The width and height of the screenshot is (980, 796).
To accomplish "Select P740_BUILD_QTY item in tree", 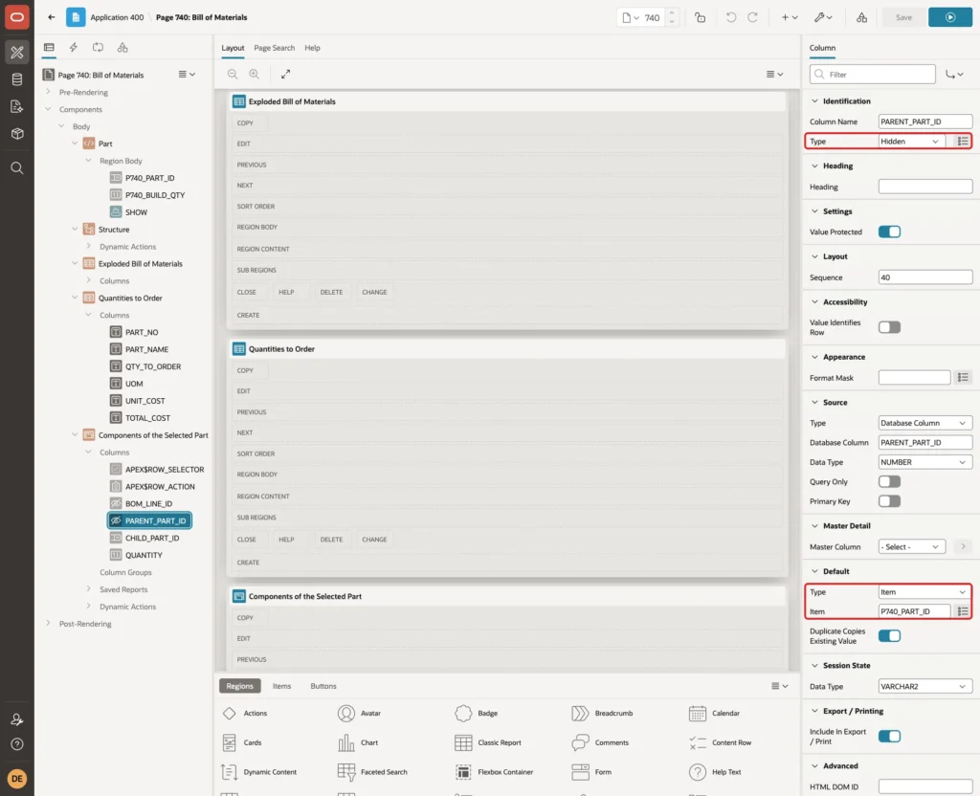I will 155,195.
